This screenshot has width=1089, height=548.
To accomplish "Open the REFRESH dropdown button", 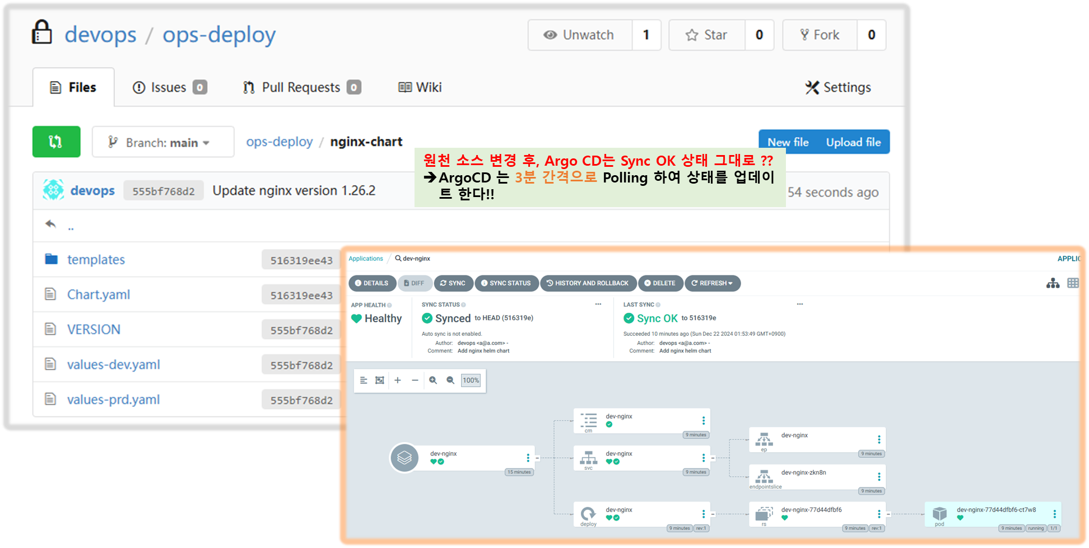I will click(x=712, y=283).
